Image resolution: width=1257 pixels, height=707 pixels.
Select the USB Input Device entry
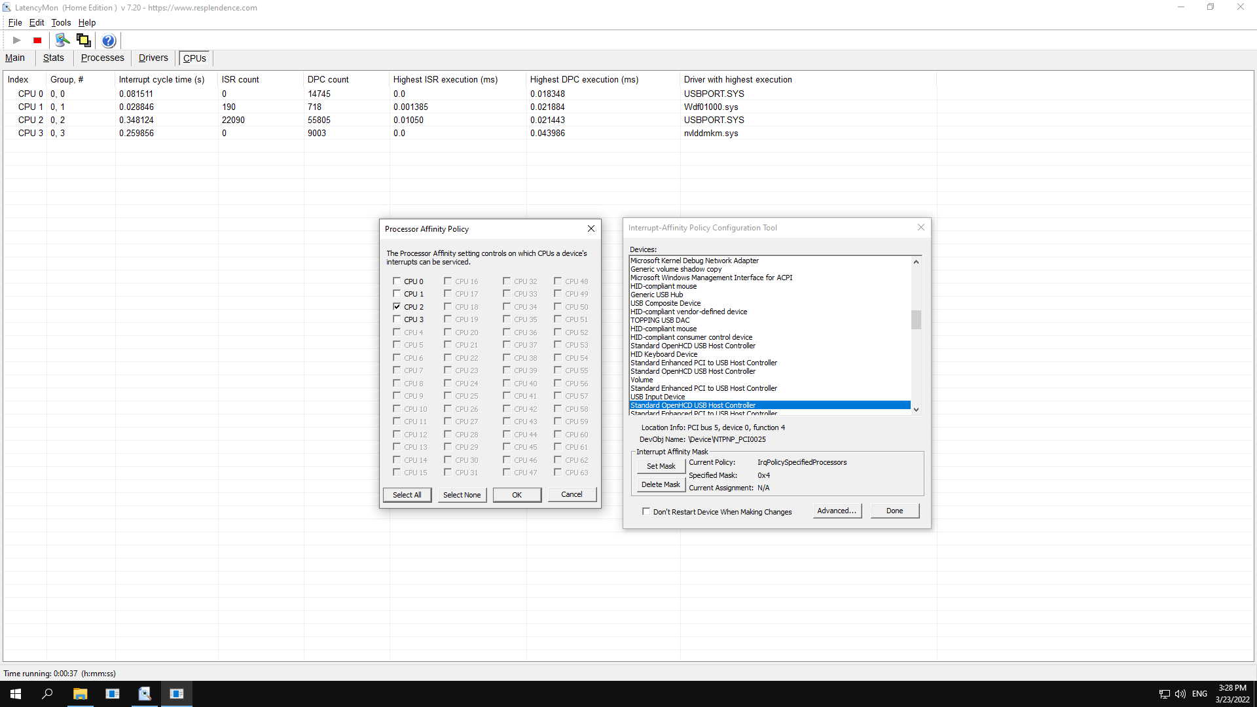(770, 397)
